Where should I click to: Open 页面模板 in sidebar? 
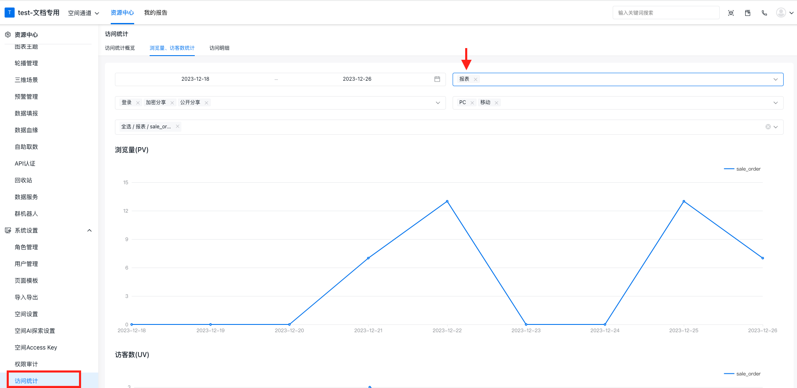click(26, 281)
